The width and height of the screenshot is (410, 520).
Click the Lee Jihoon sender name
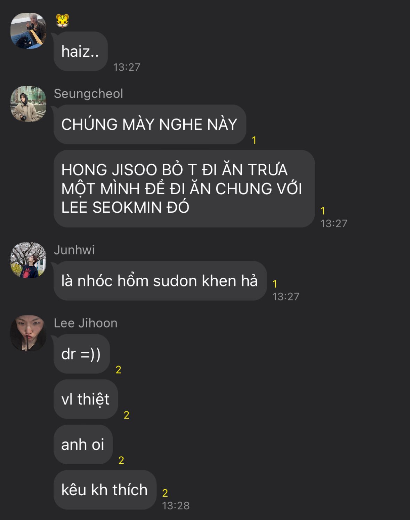86,323
